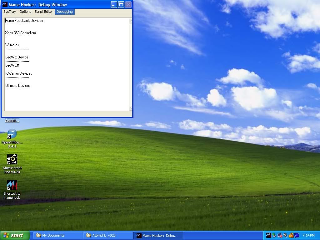This screenshot has width=320, height=240.
Task: Select the Shortcut to mamehook desktop icon
Action: 12,190
